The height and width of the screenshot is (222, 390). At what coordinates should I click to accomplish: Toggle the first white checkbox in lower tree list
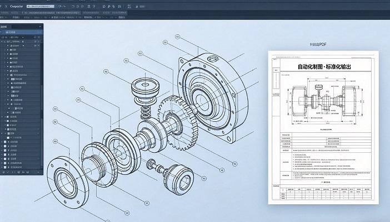(6, 142)
